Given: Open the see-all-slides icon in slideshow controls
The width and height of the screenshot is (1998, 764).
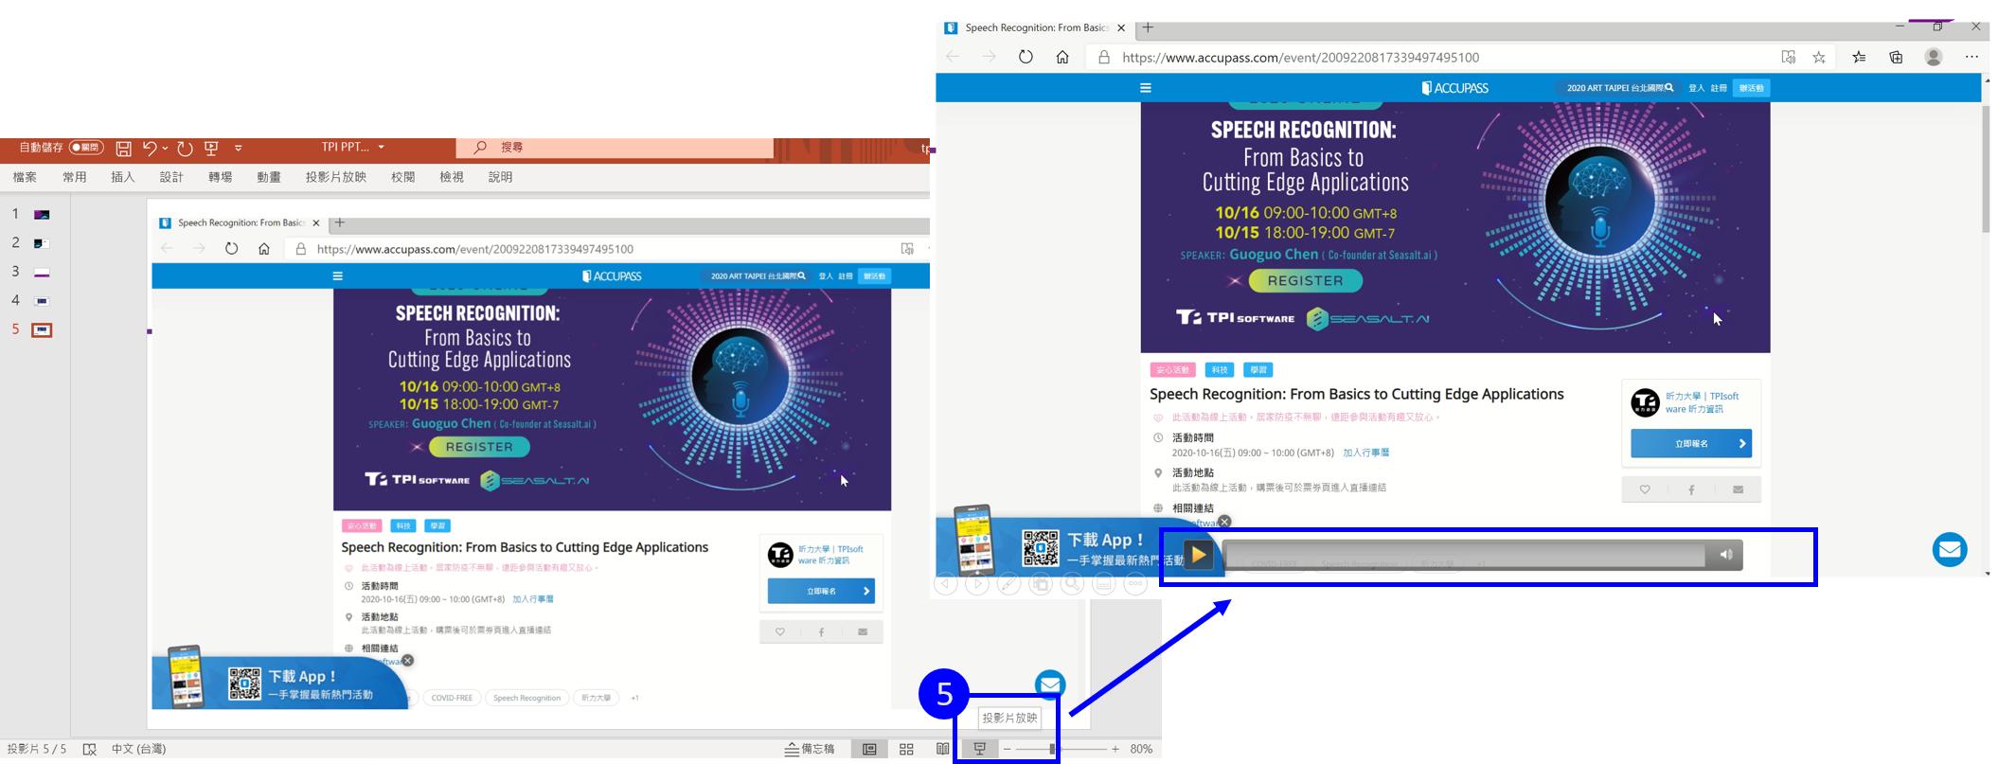Looking at the screenshot, I should click(x=1041, y=584).
